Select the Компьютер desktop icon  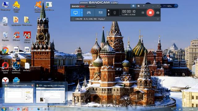point(5,6)
